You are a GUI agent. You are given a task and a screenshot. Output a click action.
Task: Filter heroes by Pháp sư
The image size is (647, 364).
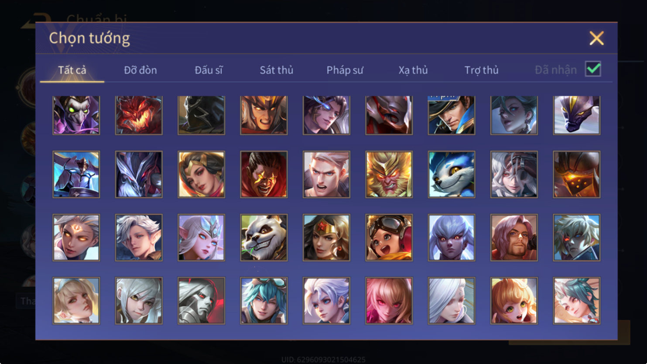click(x=345, y=70)
